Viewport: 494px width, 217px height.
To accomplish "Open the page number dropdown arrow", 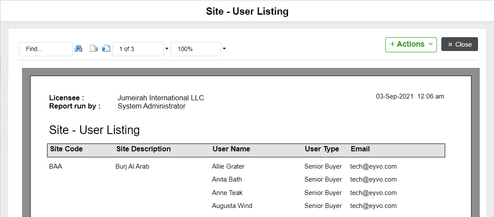I will [167, 49].
